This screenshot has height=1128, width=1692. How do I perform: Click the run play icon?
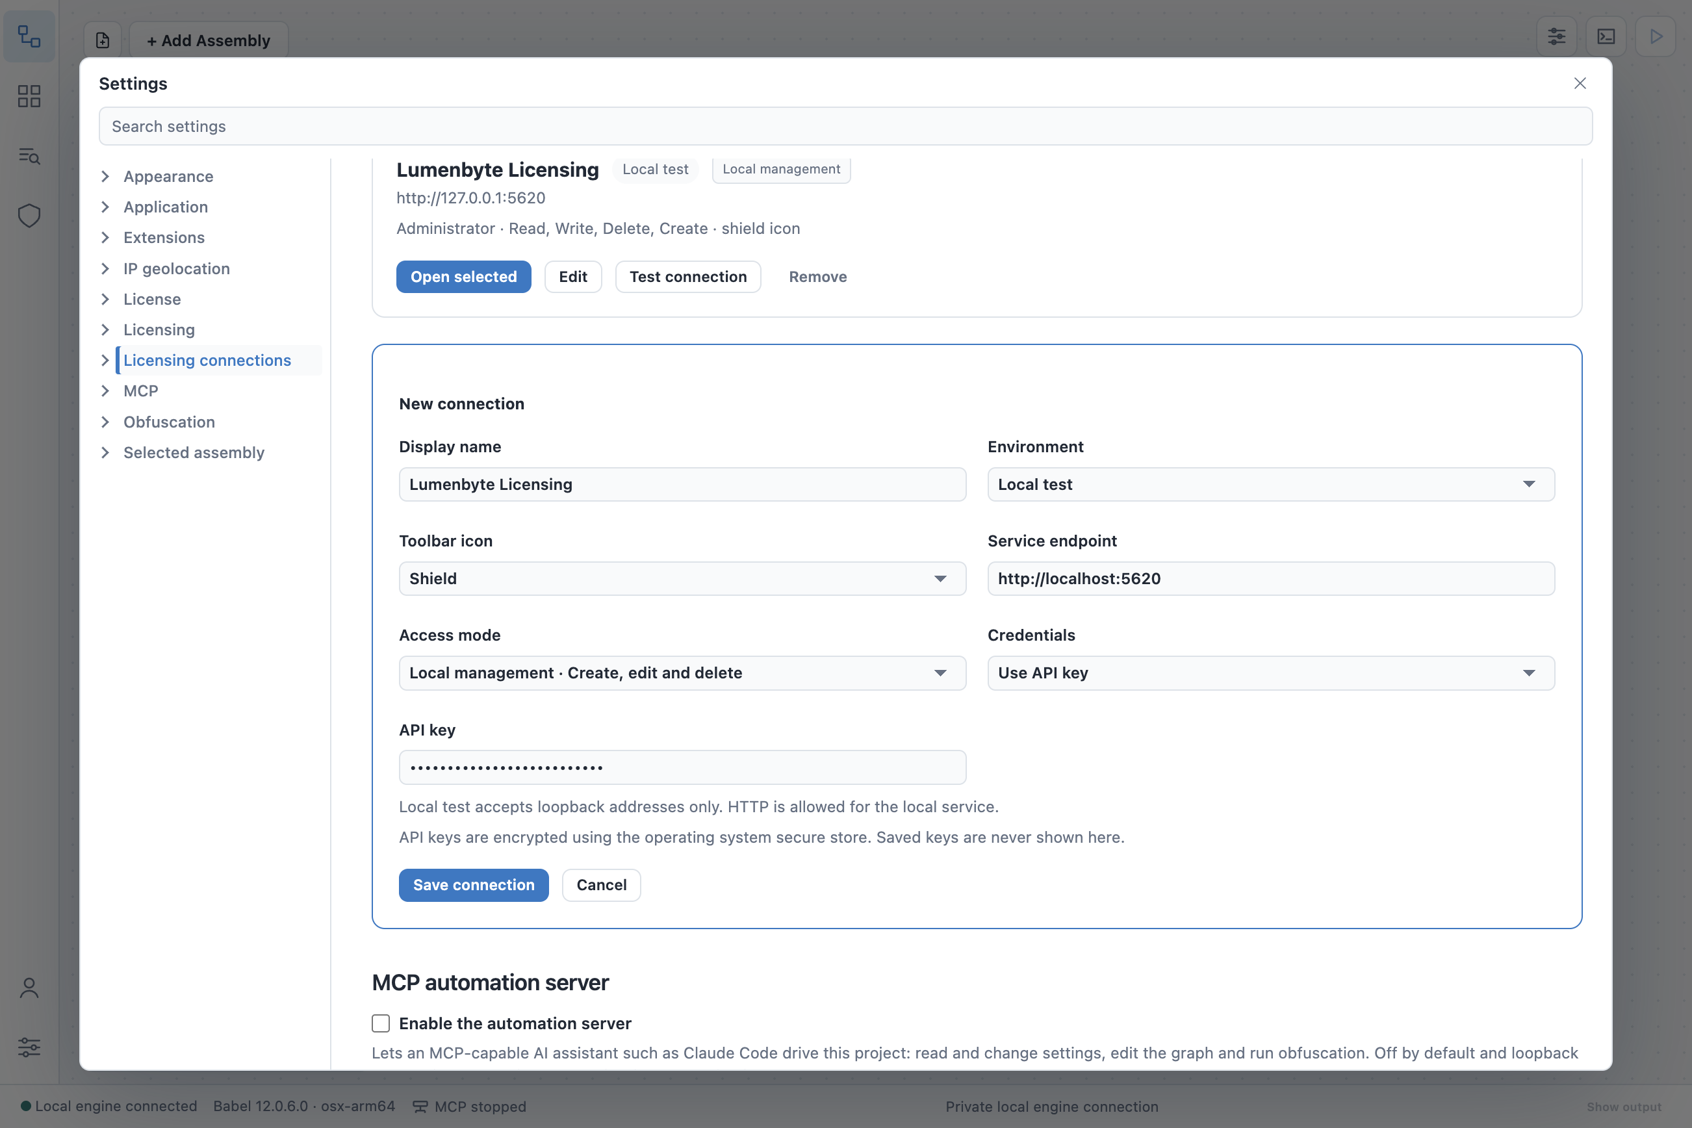pyautogui.click(x=1656, y=36)
